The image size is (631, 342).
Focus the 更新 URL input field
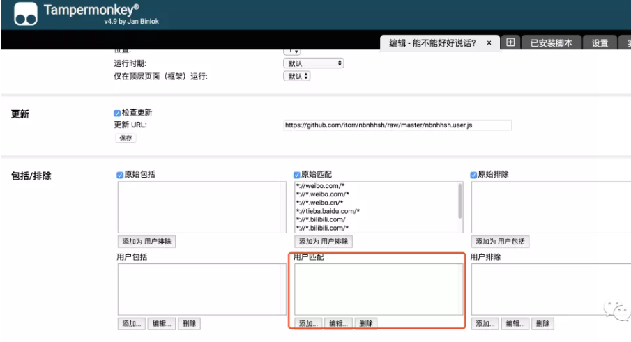pos(397,125)
